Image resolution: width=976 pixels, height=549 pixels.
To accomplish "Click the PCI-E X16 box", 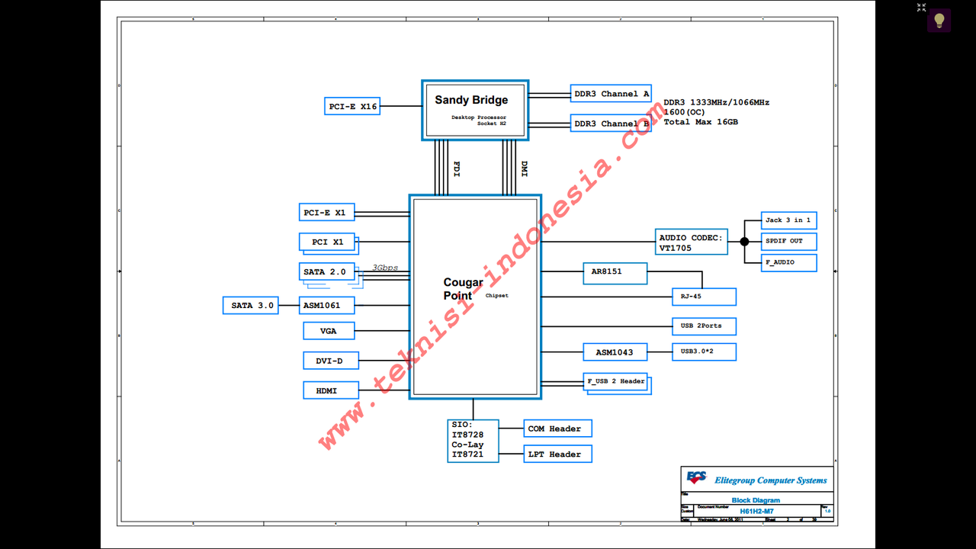I will tap(352, 107).
